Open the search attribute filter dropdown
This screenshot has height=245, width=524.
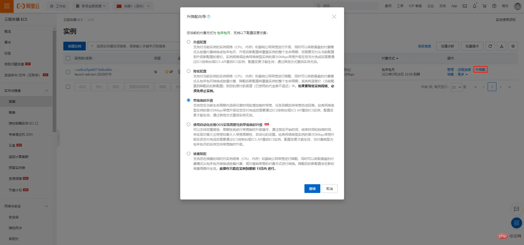(x=92, y=46)
